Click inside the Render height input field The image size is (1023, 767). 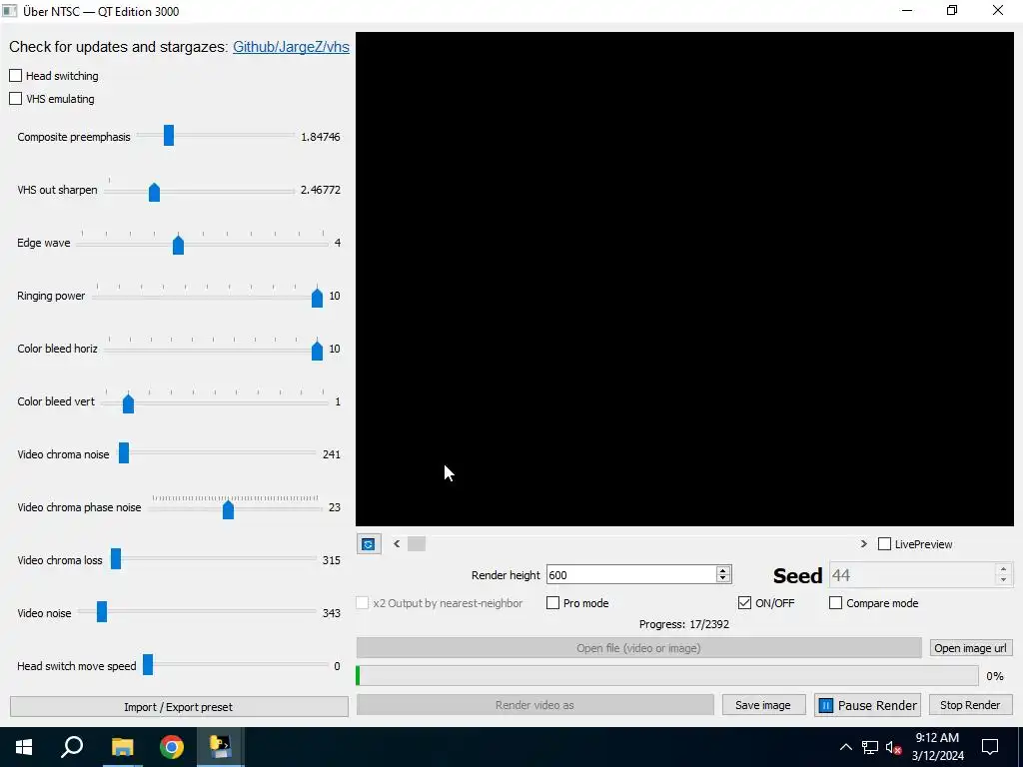point(631,574)
